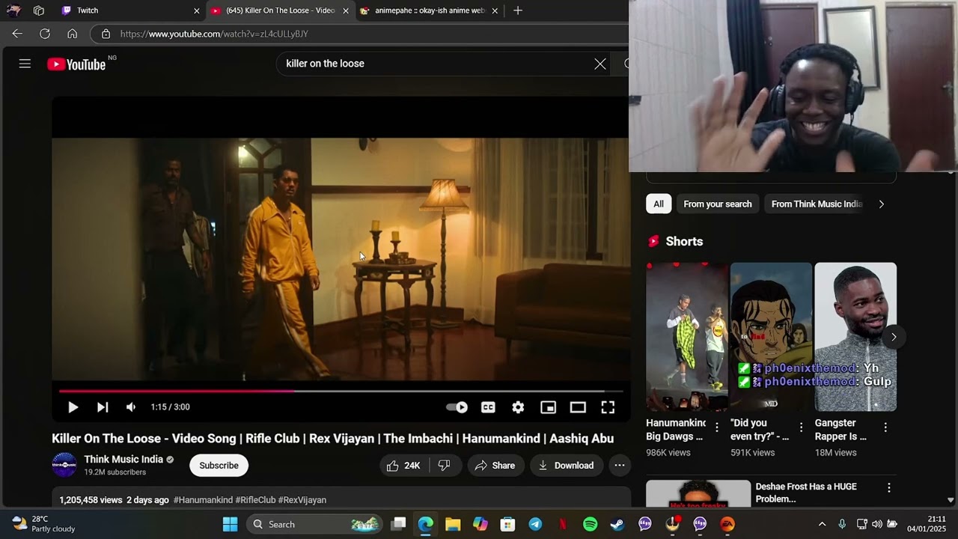Clear the search box with the X
Image resolution: width=958 pixels, height=539 pixels.
(599, 64)
